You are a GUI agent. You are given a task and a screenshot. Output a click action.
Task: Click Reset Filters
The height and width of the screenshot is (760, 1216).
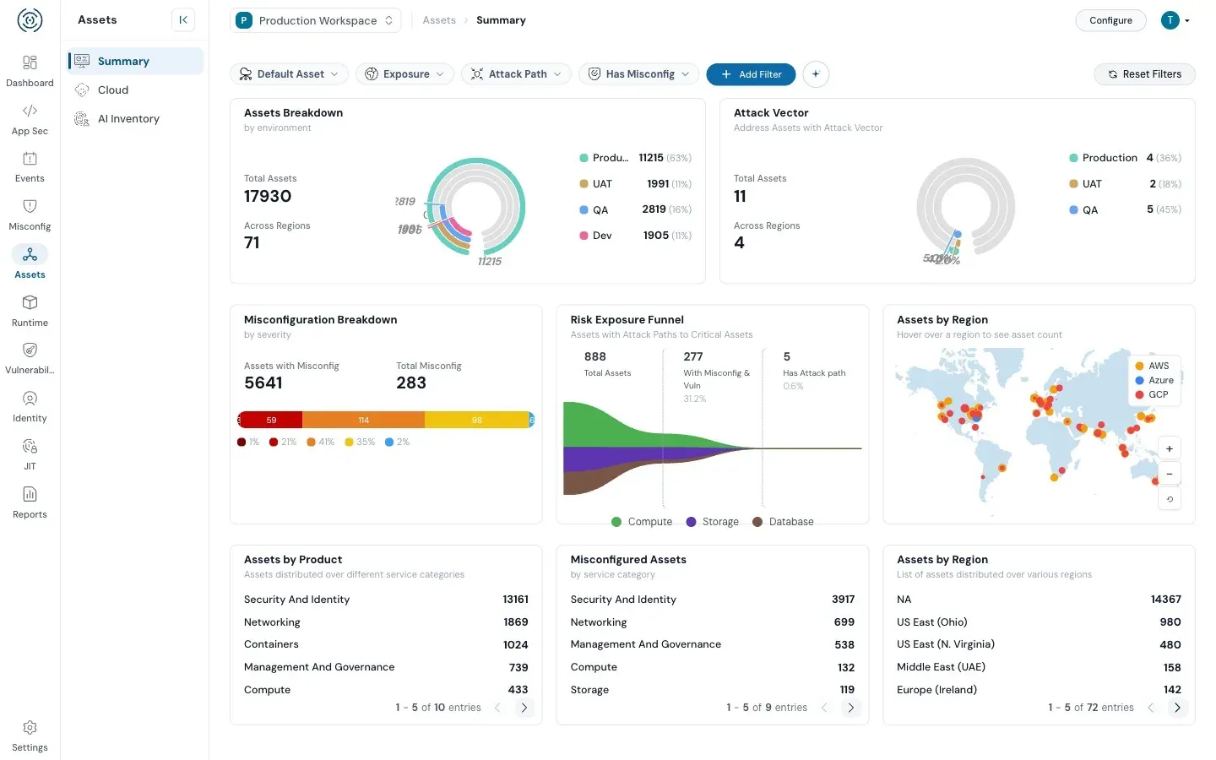[1144, 74]
